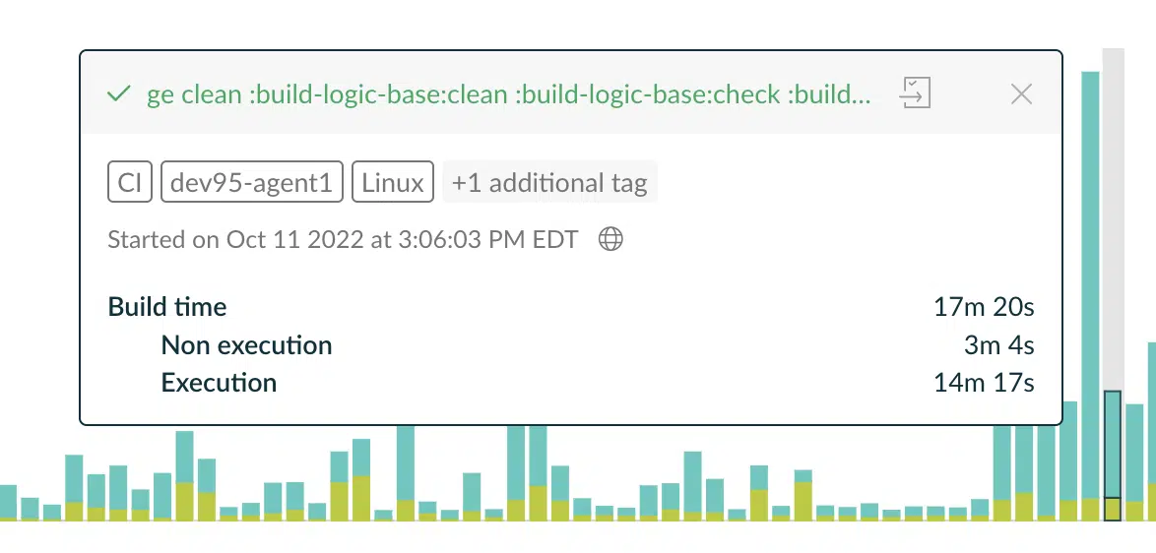Image resolution: width=1156 pixels, height=553 pixels.
Task: Click the Execution row label
Action: point(219,383)
